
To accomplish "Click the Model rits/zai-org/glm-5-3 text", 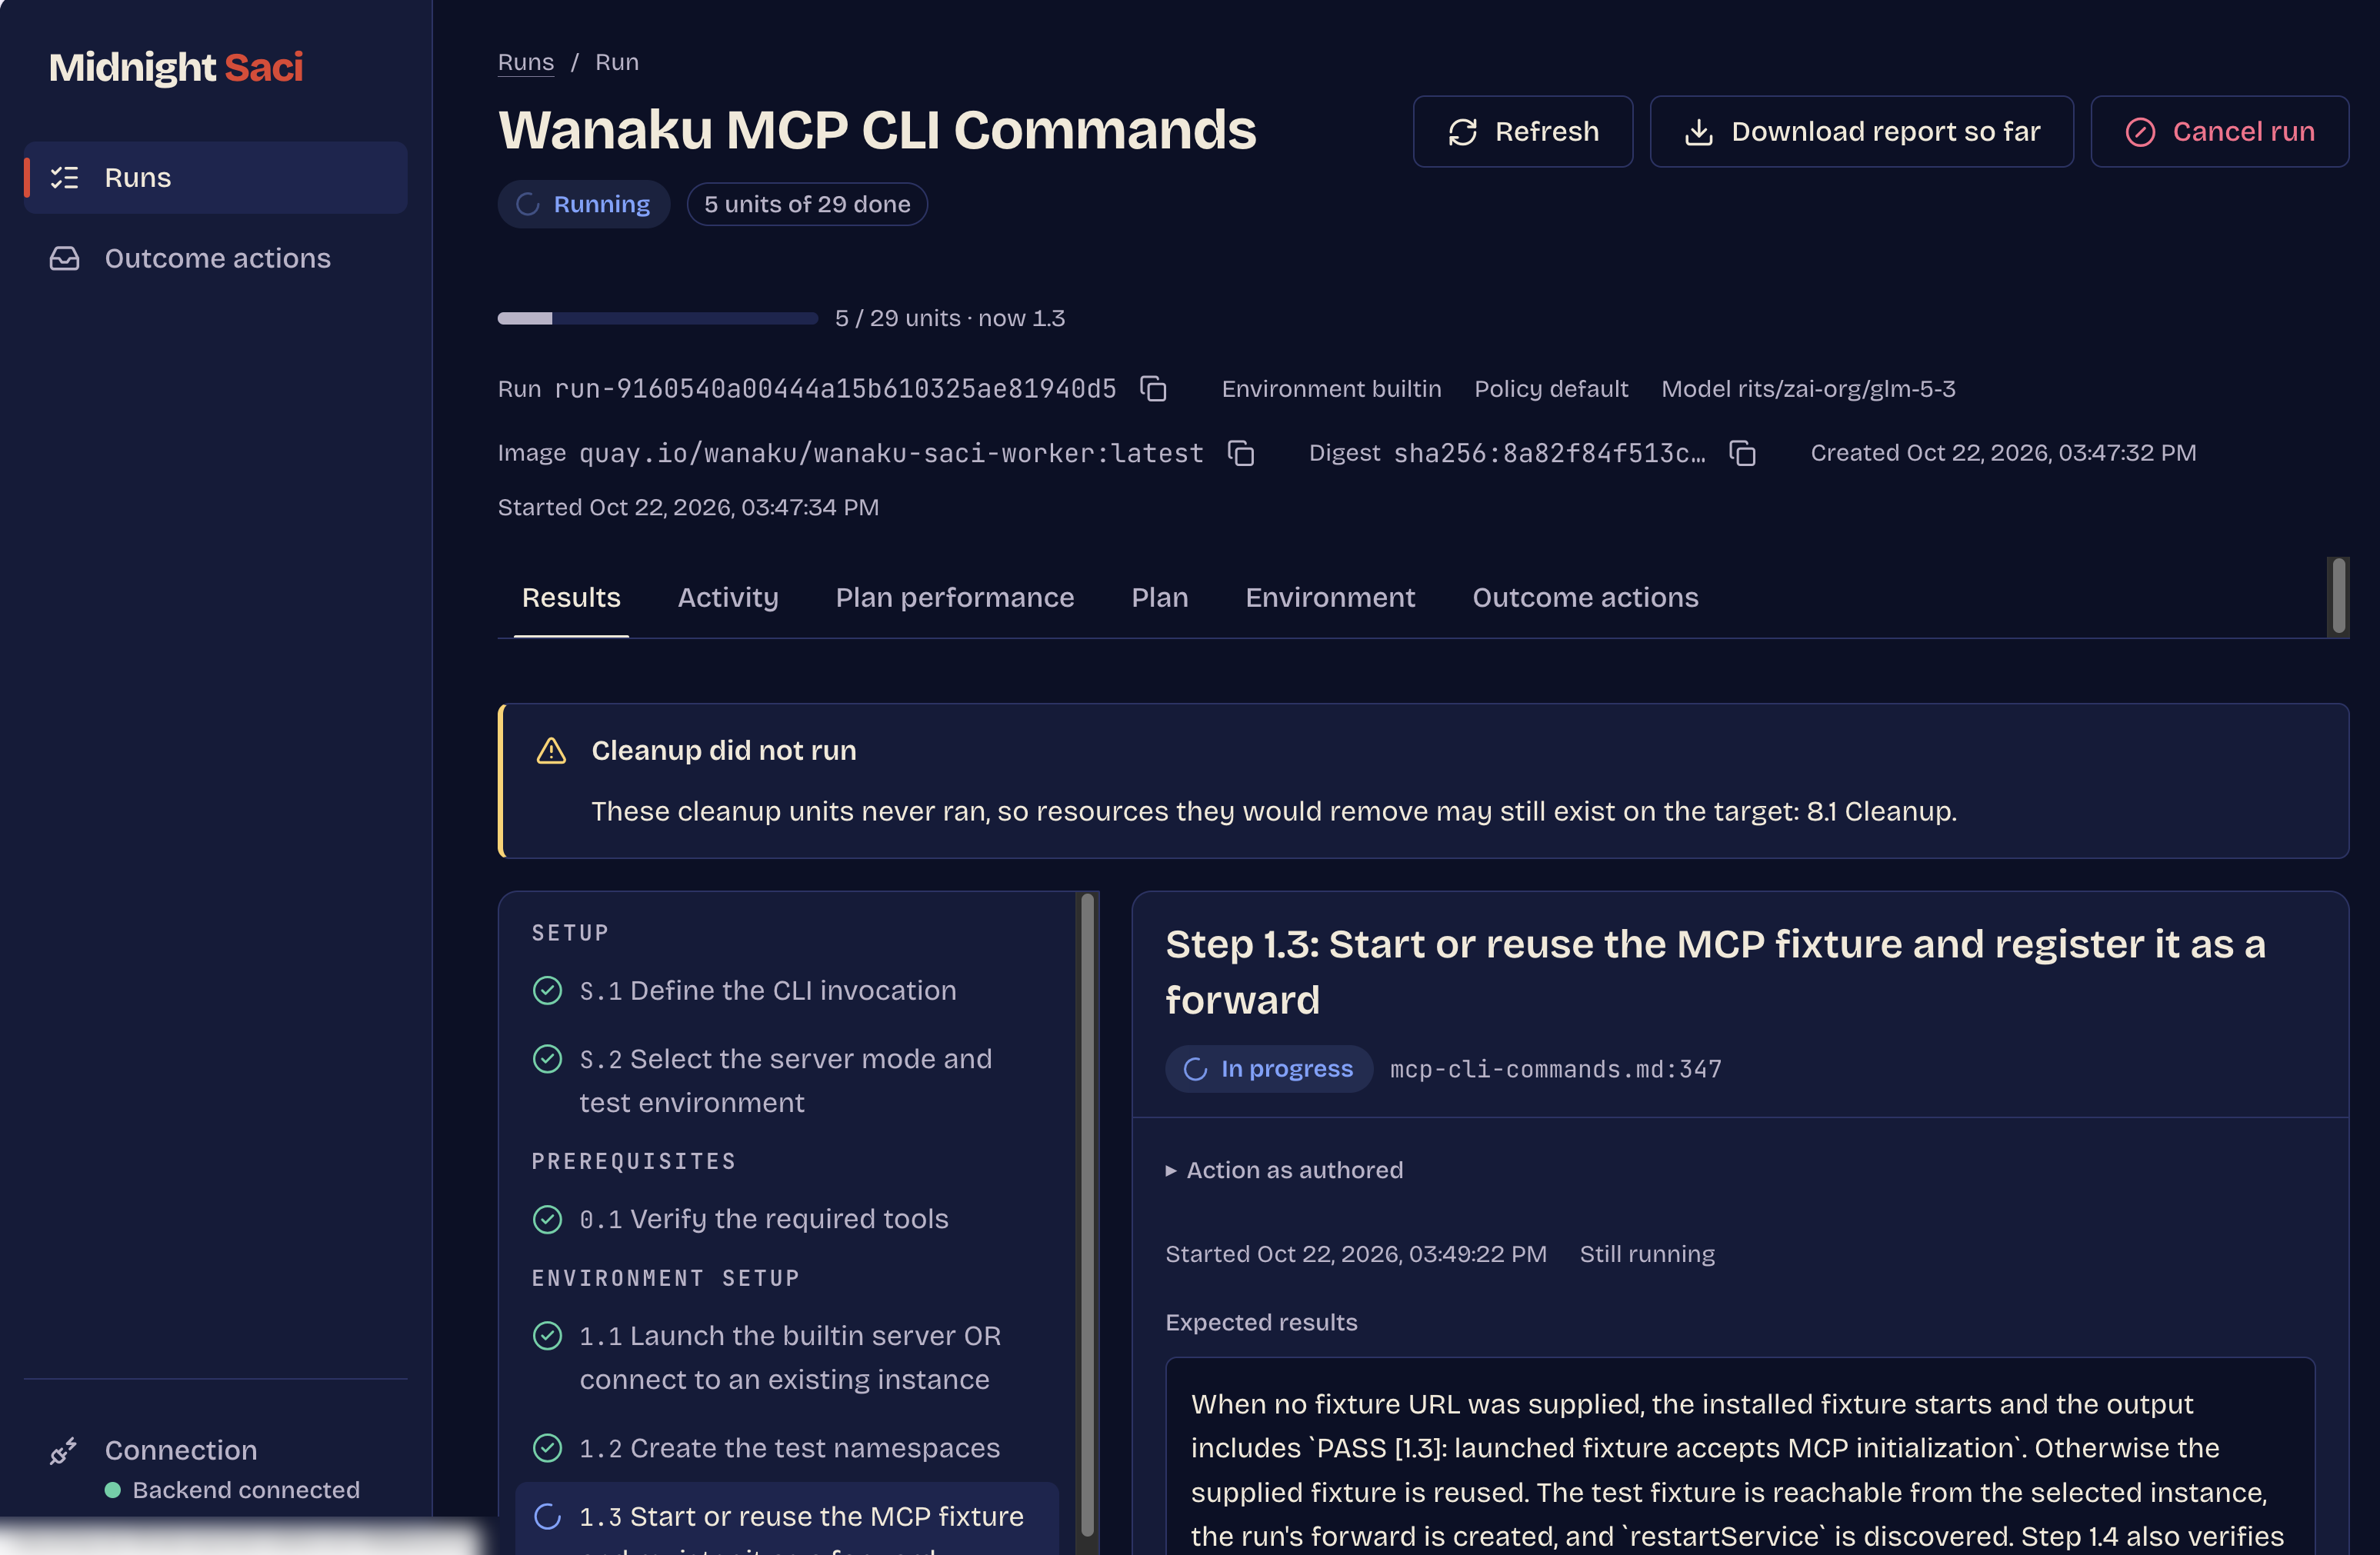I will (1808, 389).
